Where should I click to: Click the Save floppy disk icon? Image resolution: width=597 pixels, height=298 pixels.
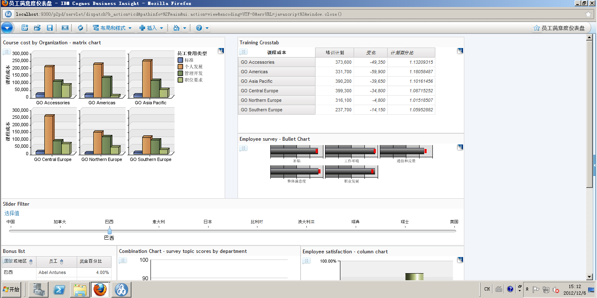[x=50, y=28]
